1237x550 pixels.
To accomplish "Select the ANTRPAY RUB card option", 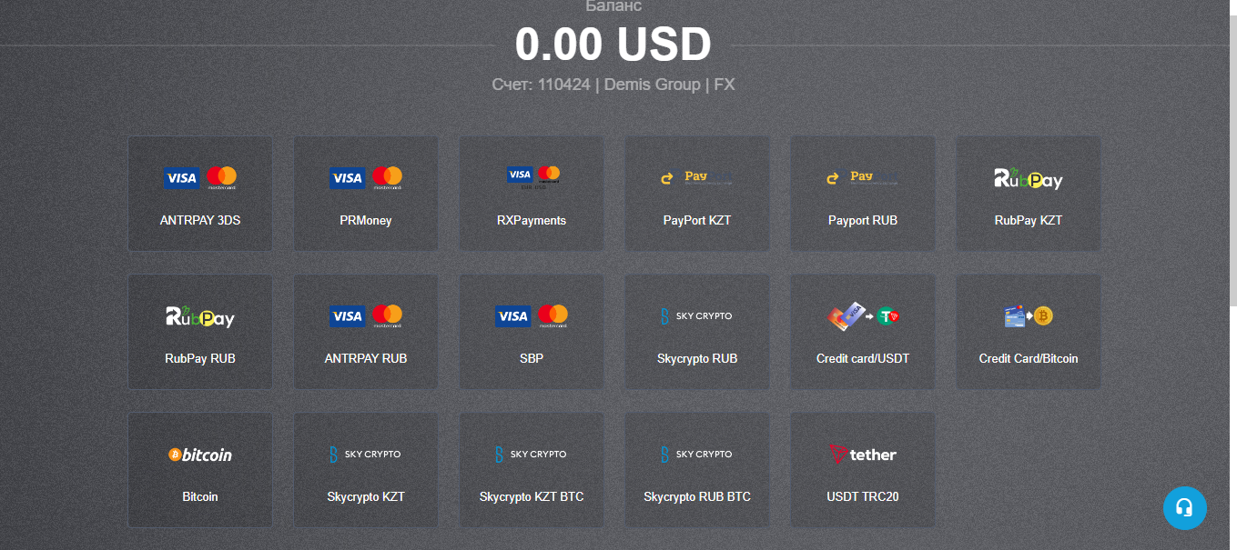I will (x=366, y=332).
